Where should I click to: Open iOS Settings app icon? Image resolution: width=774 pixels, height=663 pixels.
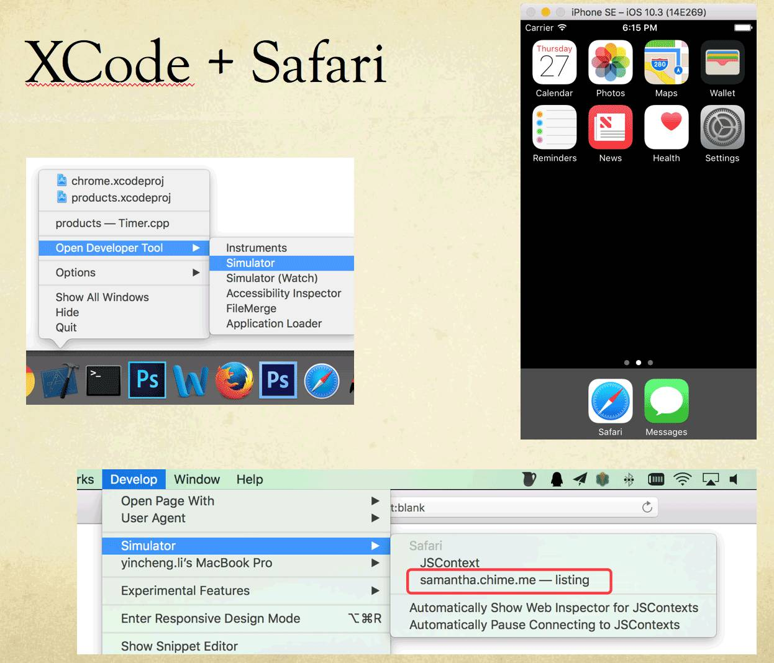(722, 127)
